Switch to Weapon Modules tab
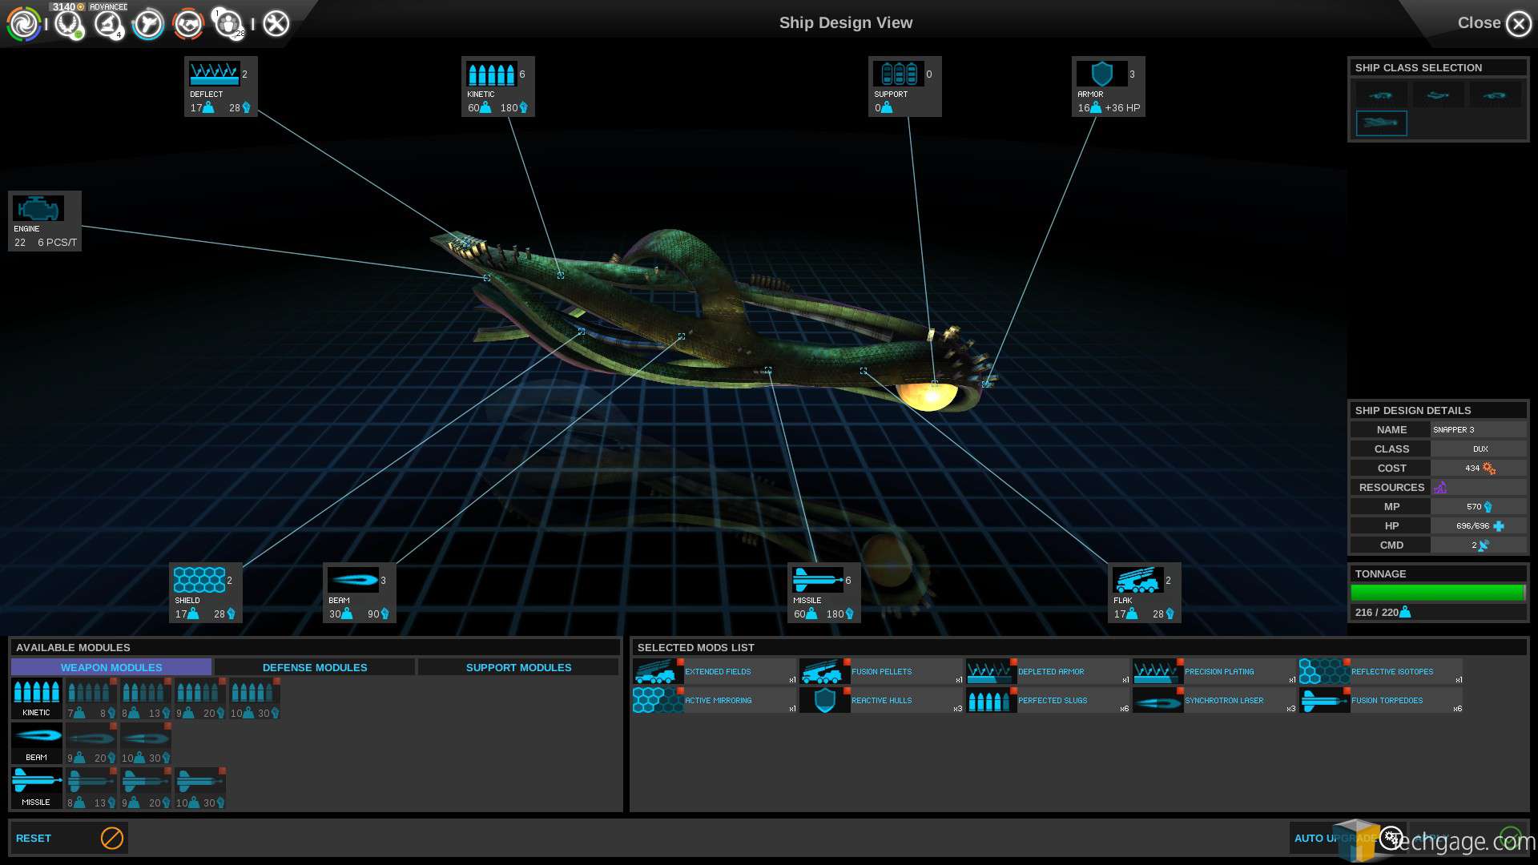The width and height of the screenshot is (1538, 865). pos(111,667)
